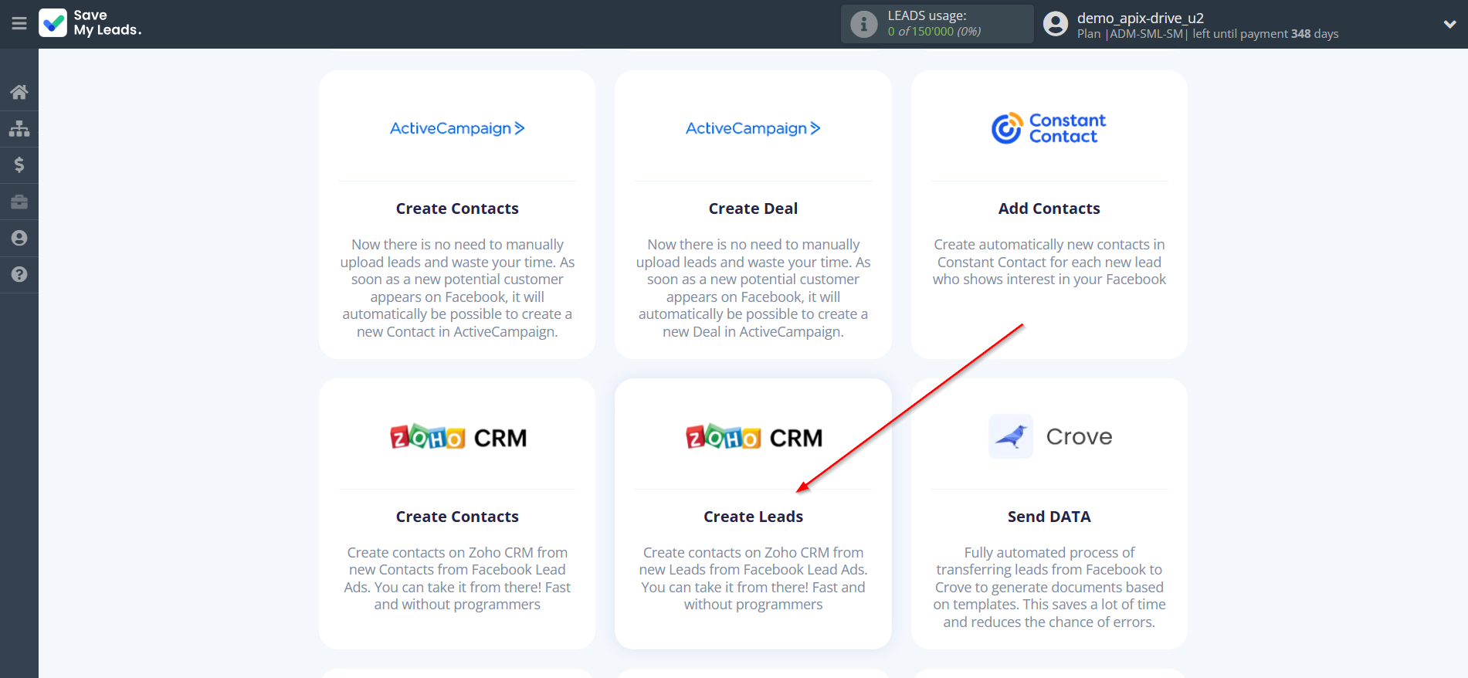Expand the account dropdown chevron
This screenshot has height=678, width=1468.
pyautogui.click(x=1449, y=24)
